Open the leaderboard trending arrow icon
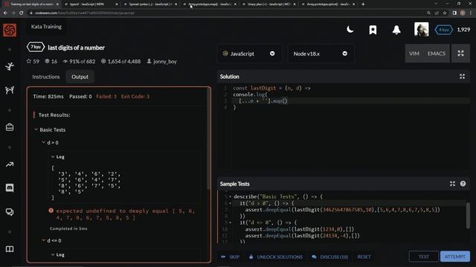 tap(10, 165)
